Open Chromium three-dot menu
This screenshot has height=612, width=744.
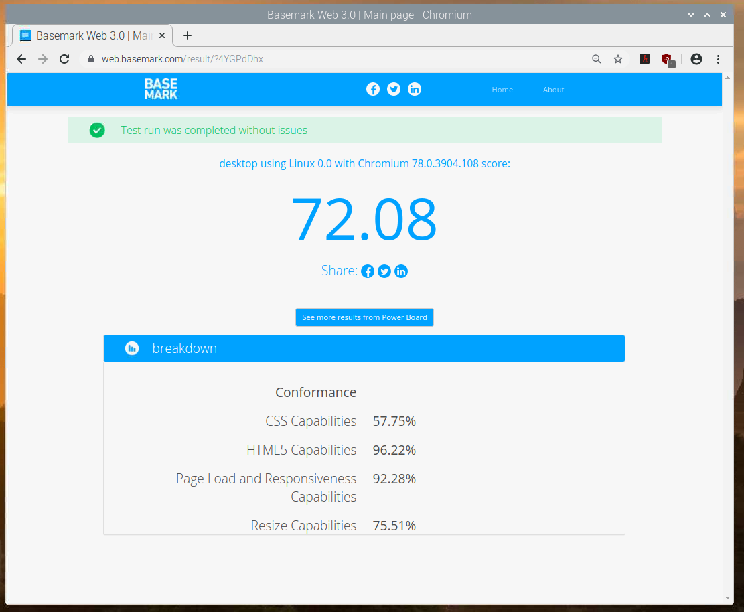click(x=719, y=59)
